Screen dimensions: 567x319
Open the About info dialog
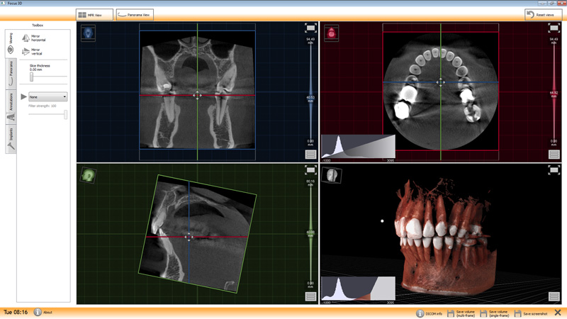tap(38, 312)
